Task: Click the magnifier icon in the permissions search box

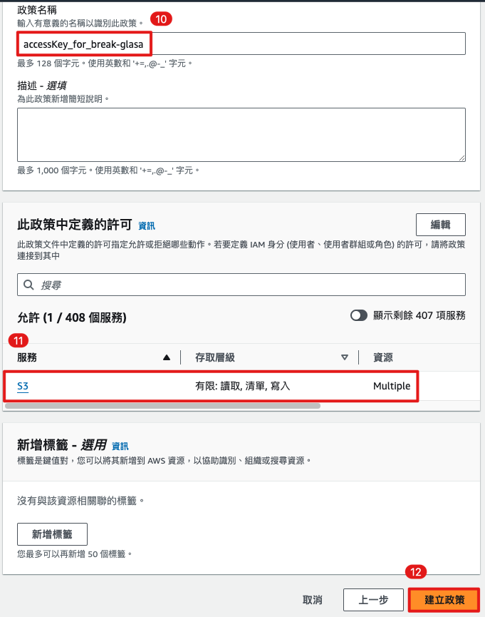Action: pyautogui.click(x=29, y=285)
